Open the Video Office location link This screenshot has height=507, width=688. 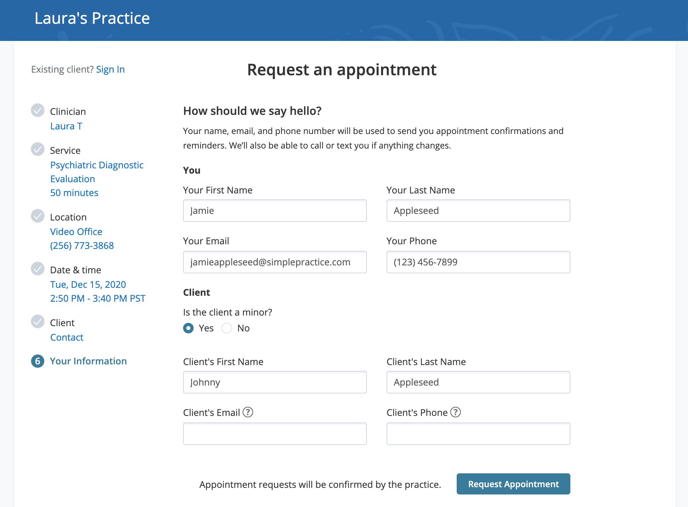point(76,232)
